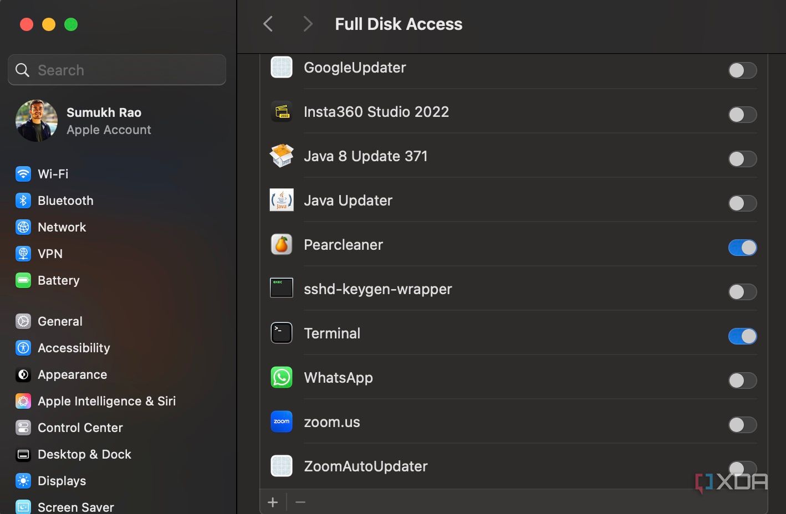This screenshot has width=786, height=514.
Task: Go back with the left chevron
Action: 268,24
